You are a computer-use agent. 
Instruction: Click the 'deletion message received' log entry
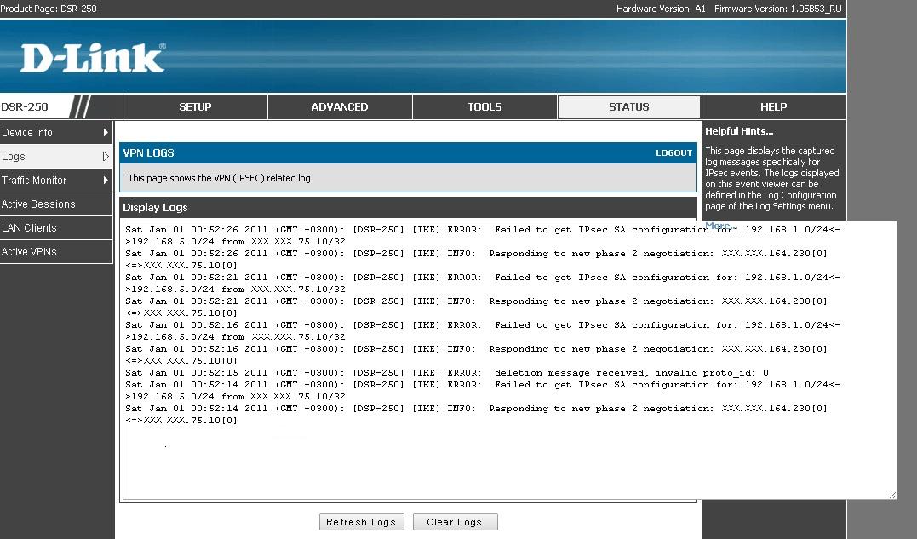coord(447,372)
